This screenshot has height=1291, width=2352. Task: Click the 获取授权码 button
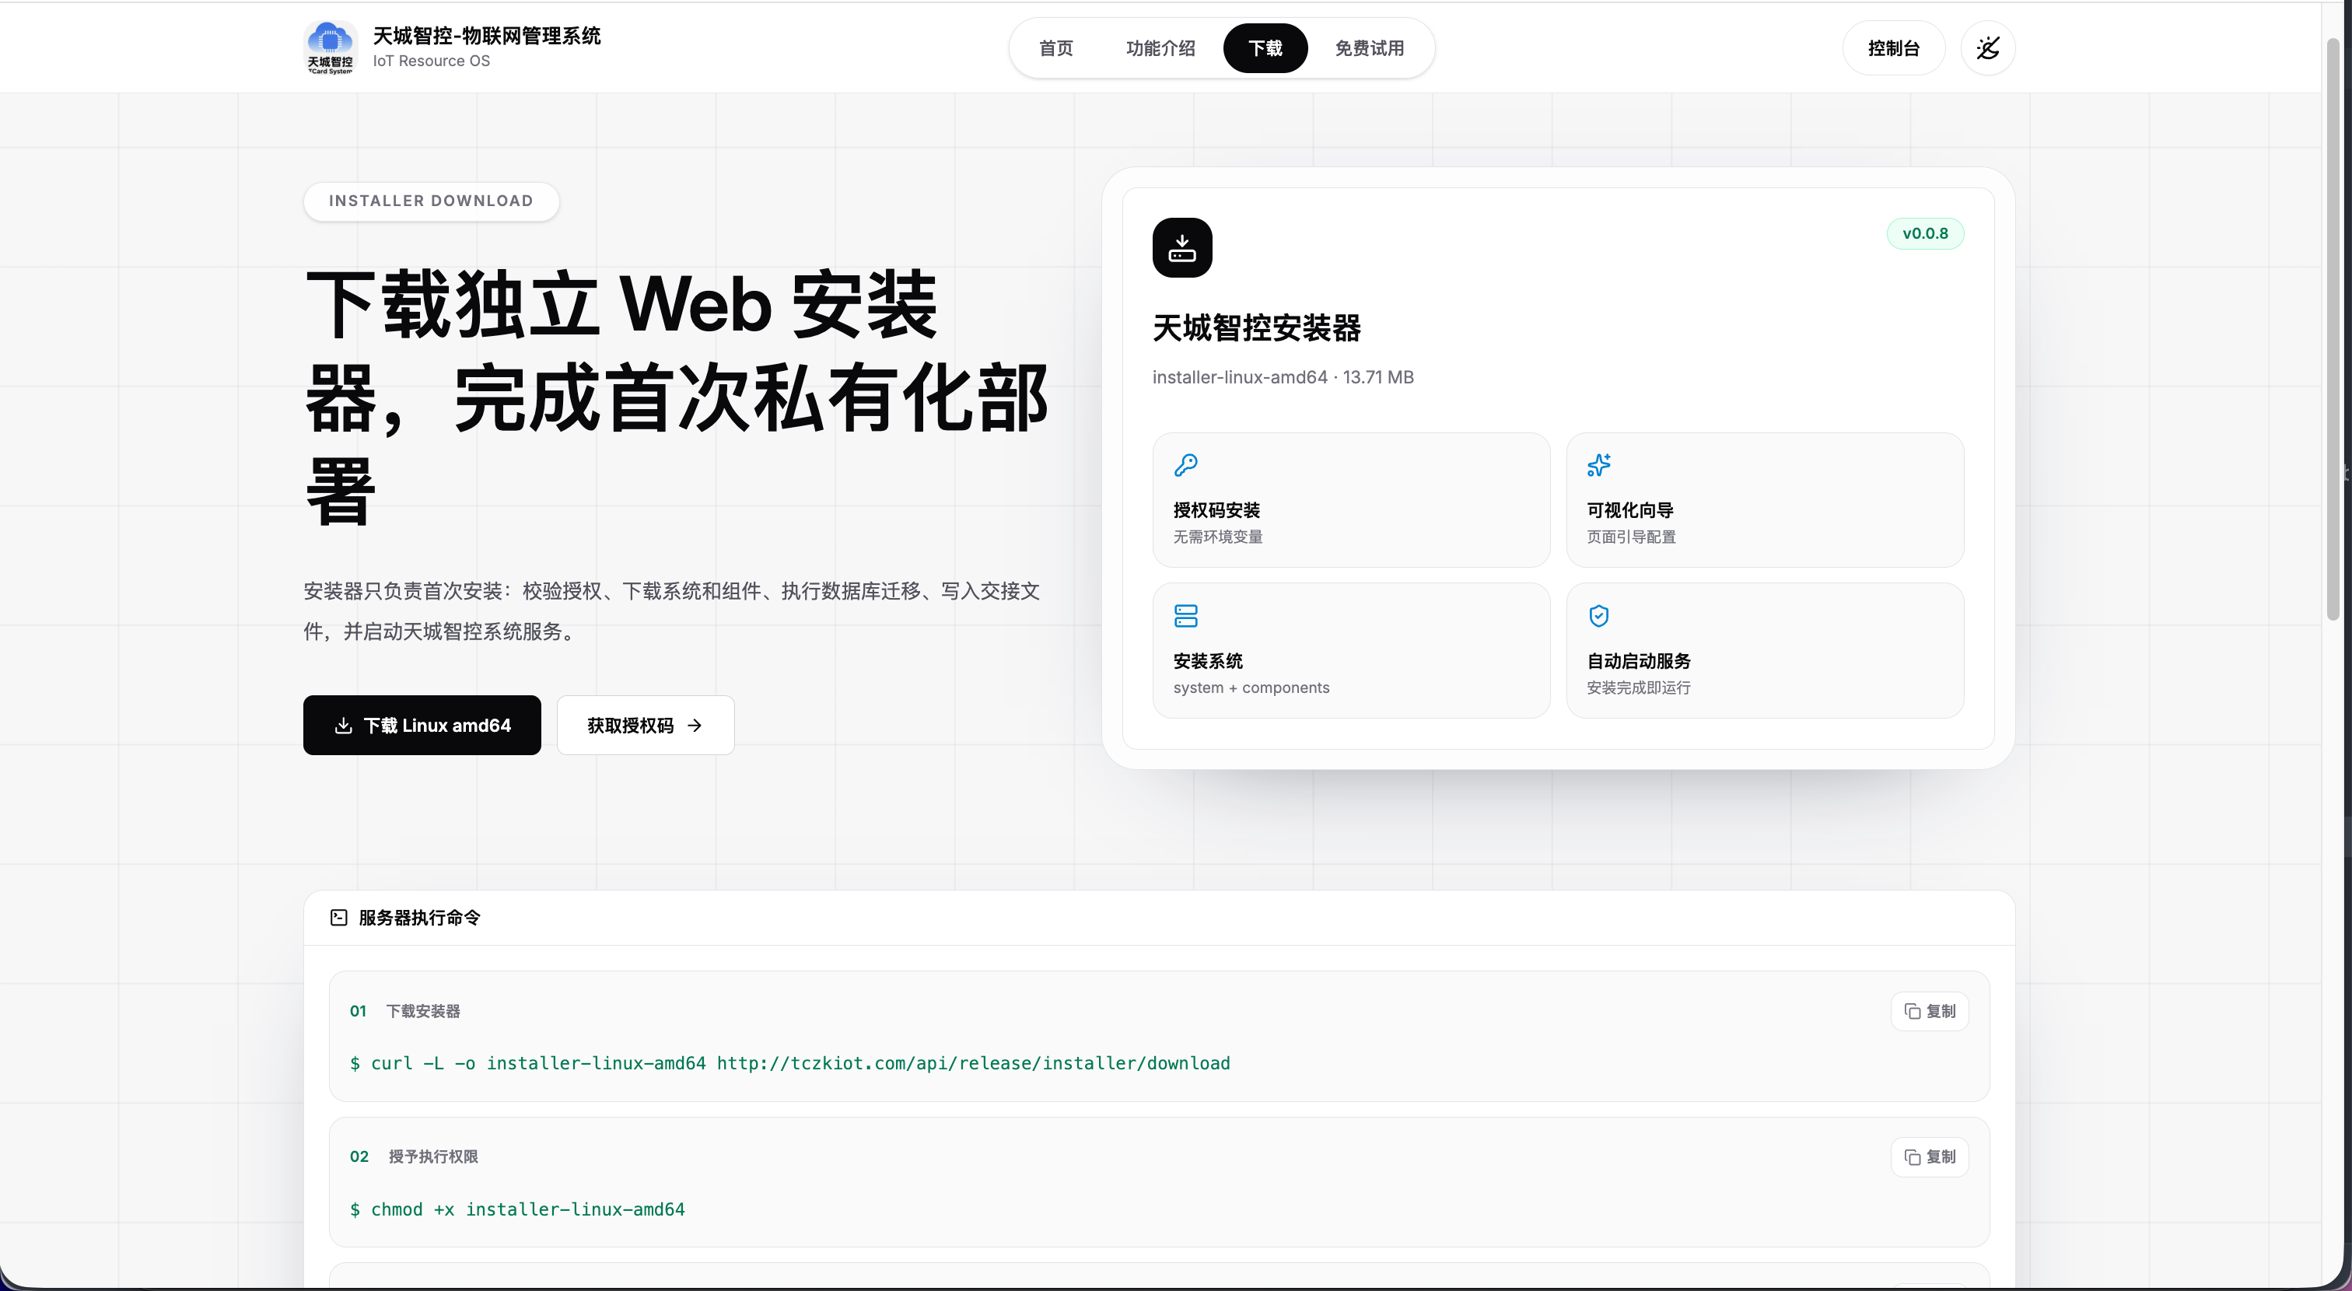tap(646, 726)
